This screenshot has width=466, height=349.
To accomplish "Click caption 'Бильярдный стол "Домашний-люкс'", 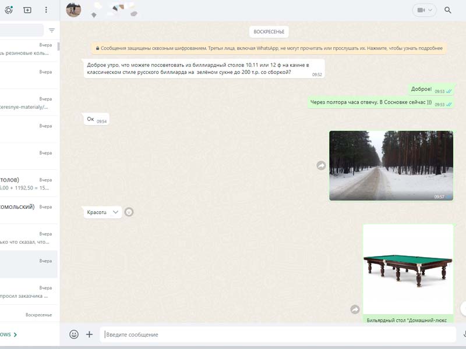I will coord(407,320).
